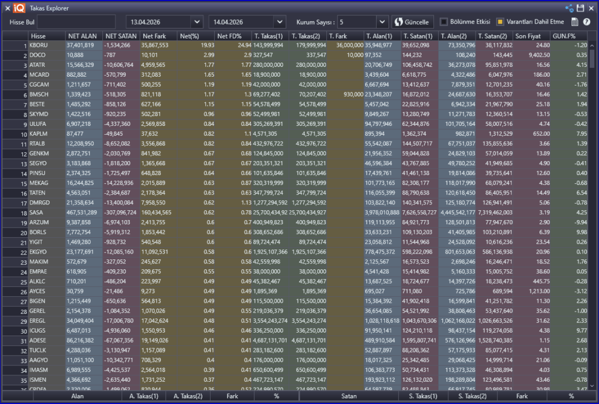Click the refresh arrows icon on Güncelle
The height and width of the screenshot is (404, 599).
tap(400, 22)
